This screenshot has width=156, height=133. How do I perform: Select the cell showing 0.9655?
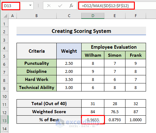[93, 120]
